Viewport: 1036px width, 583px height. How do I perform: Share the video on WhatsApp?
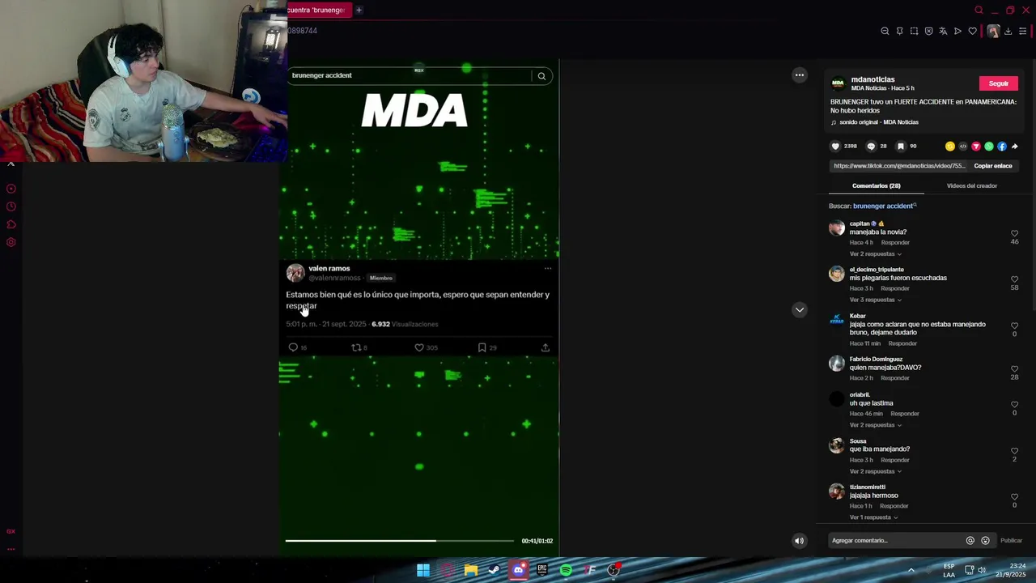coord(989,147)
